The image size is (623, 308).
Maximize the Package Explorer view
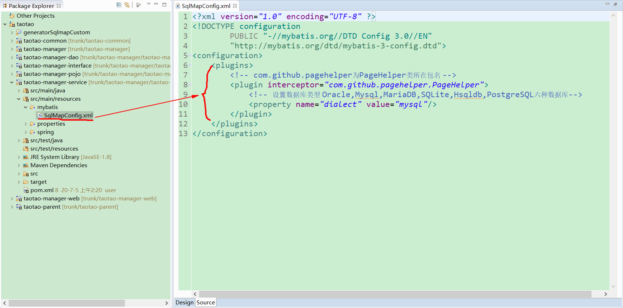164,5
